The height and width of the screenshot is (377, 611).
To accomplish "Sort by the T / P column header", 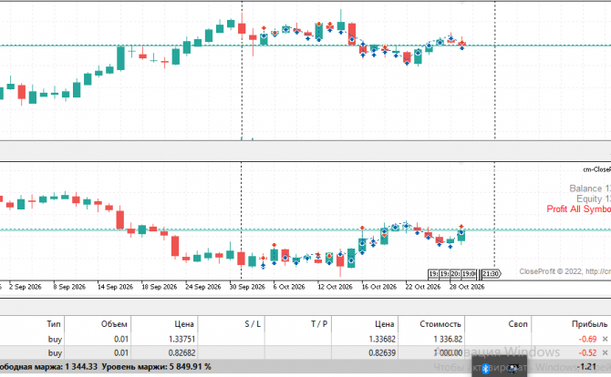I will (x=319, y=323).
